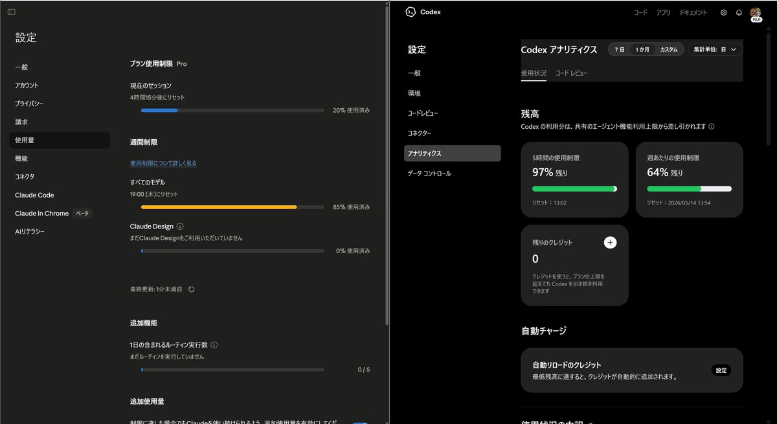Click the プラン使用制限 Pro heading

click(159, 64)
